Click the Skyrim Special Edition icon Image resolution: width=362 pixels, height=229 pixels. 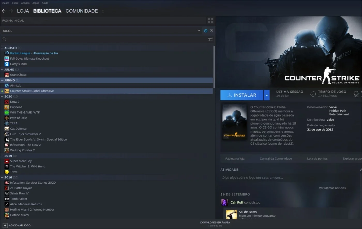coord(7,140)
